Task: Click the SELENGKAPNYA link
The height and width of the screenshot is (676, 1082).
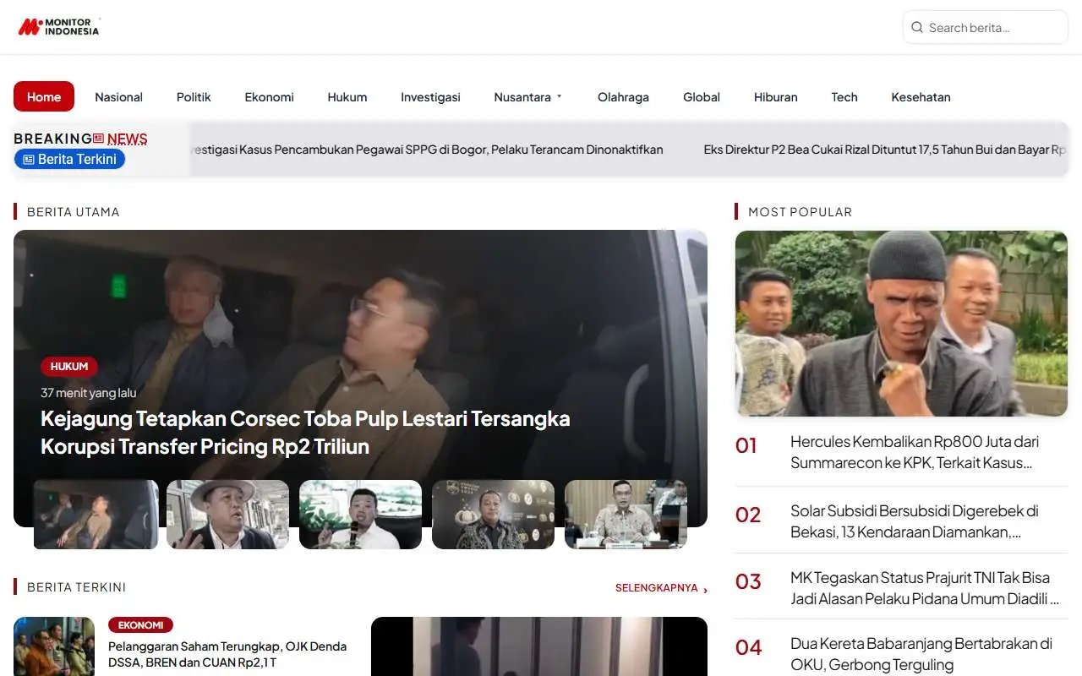Action: pos(657,588)
